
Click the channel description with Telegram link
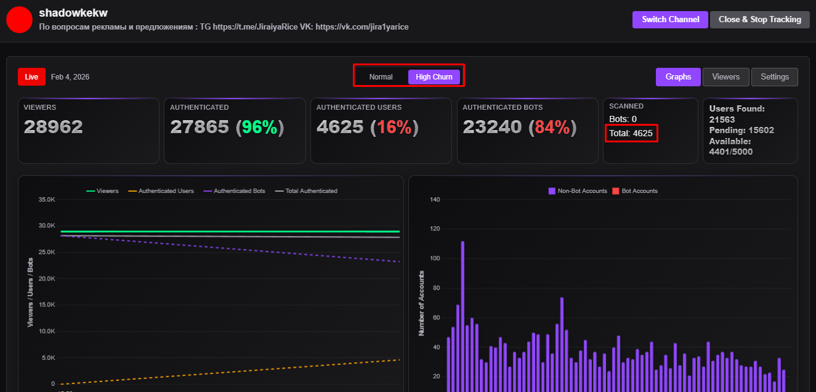pyautogui.click(x=224, y=27)
